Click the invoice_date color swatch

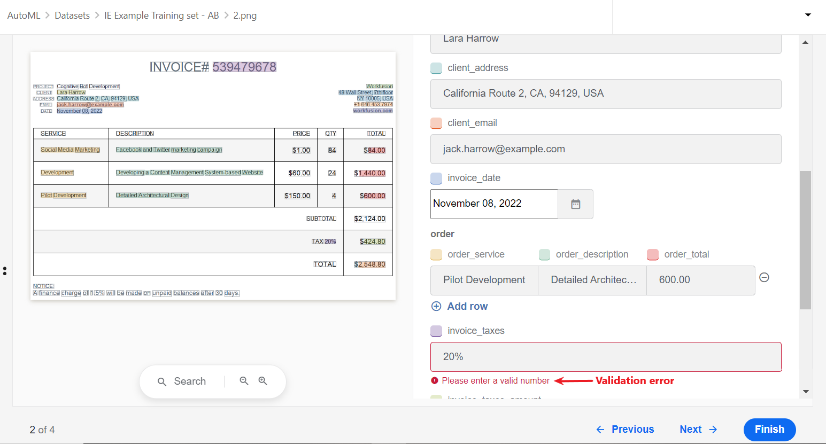pyautogui.click(x=436, y=178)
